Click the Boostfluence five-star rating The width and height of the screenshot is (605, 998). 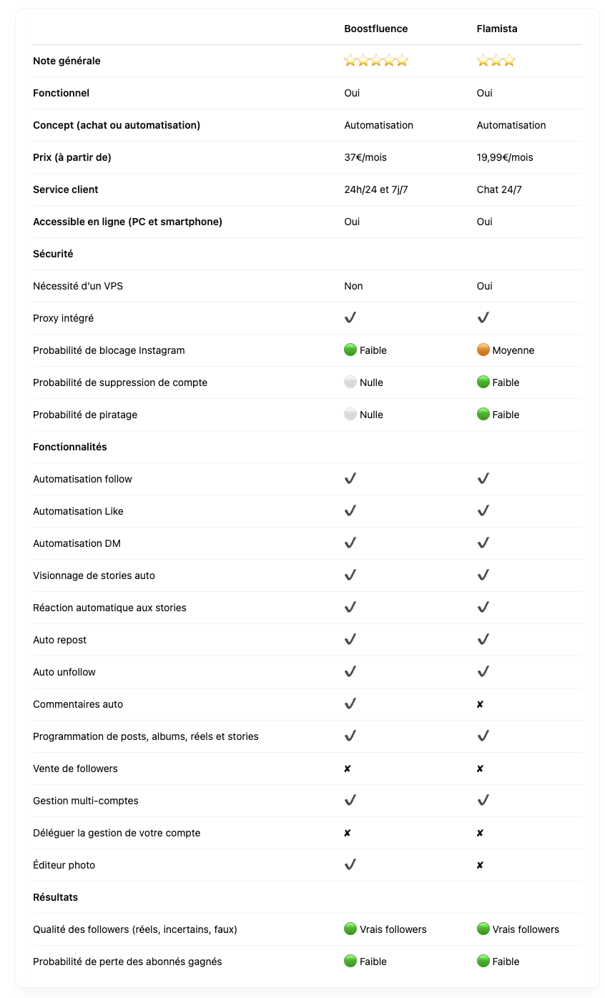point(376,61)
